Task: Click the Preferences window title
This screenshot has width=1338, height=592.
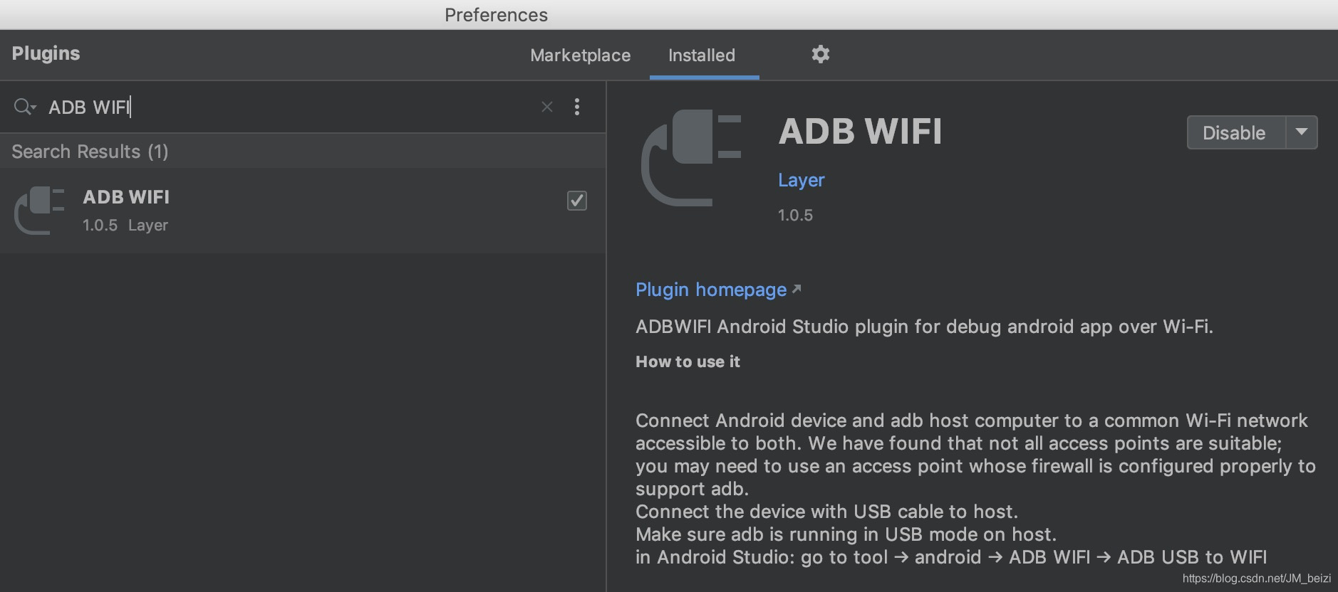Action: tap(496, 15)
